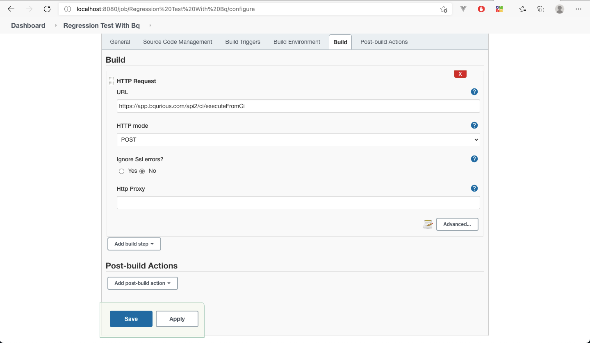Open the Add post-build action dropdown
This screenshot has width=590, height=343.
pyautogui.click(x=142, y=283)
